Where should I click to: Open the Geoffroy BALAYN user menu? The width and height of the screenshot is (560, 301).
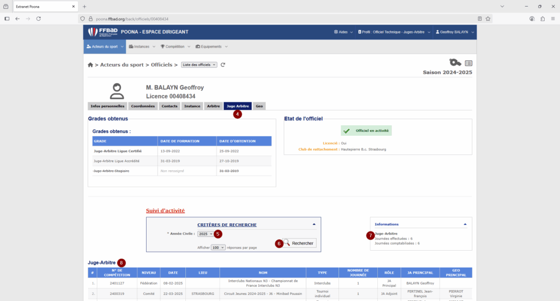[454, 32]
